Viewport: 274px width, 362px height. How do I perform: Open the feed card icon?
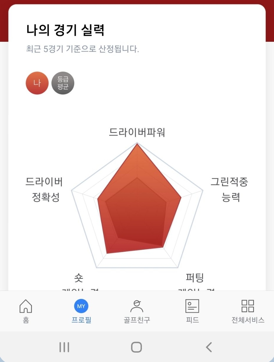coord(192,306)
